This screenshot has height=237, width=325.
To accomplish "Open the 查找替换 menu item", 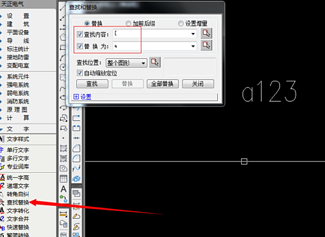I will click(18, 202).
